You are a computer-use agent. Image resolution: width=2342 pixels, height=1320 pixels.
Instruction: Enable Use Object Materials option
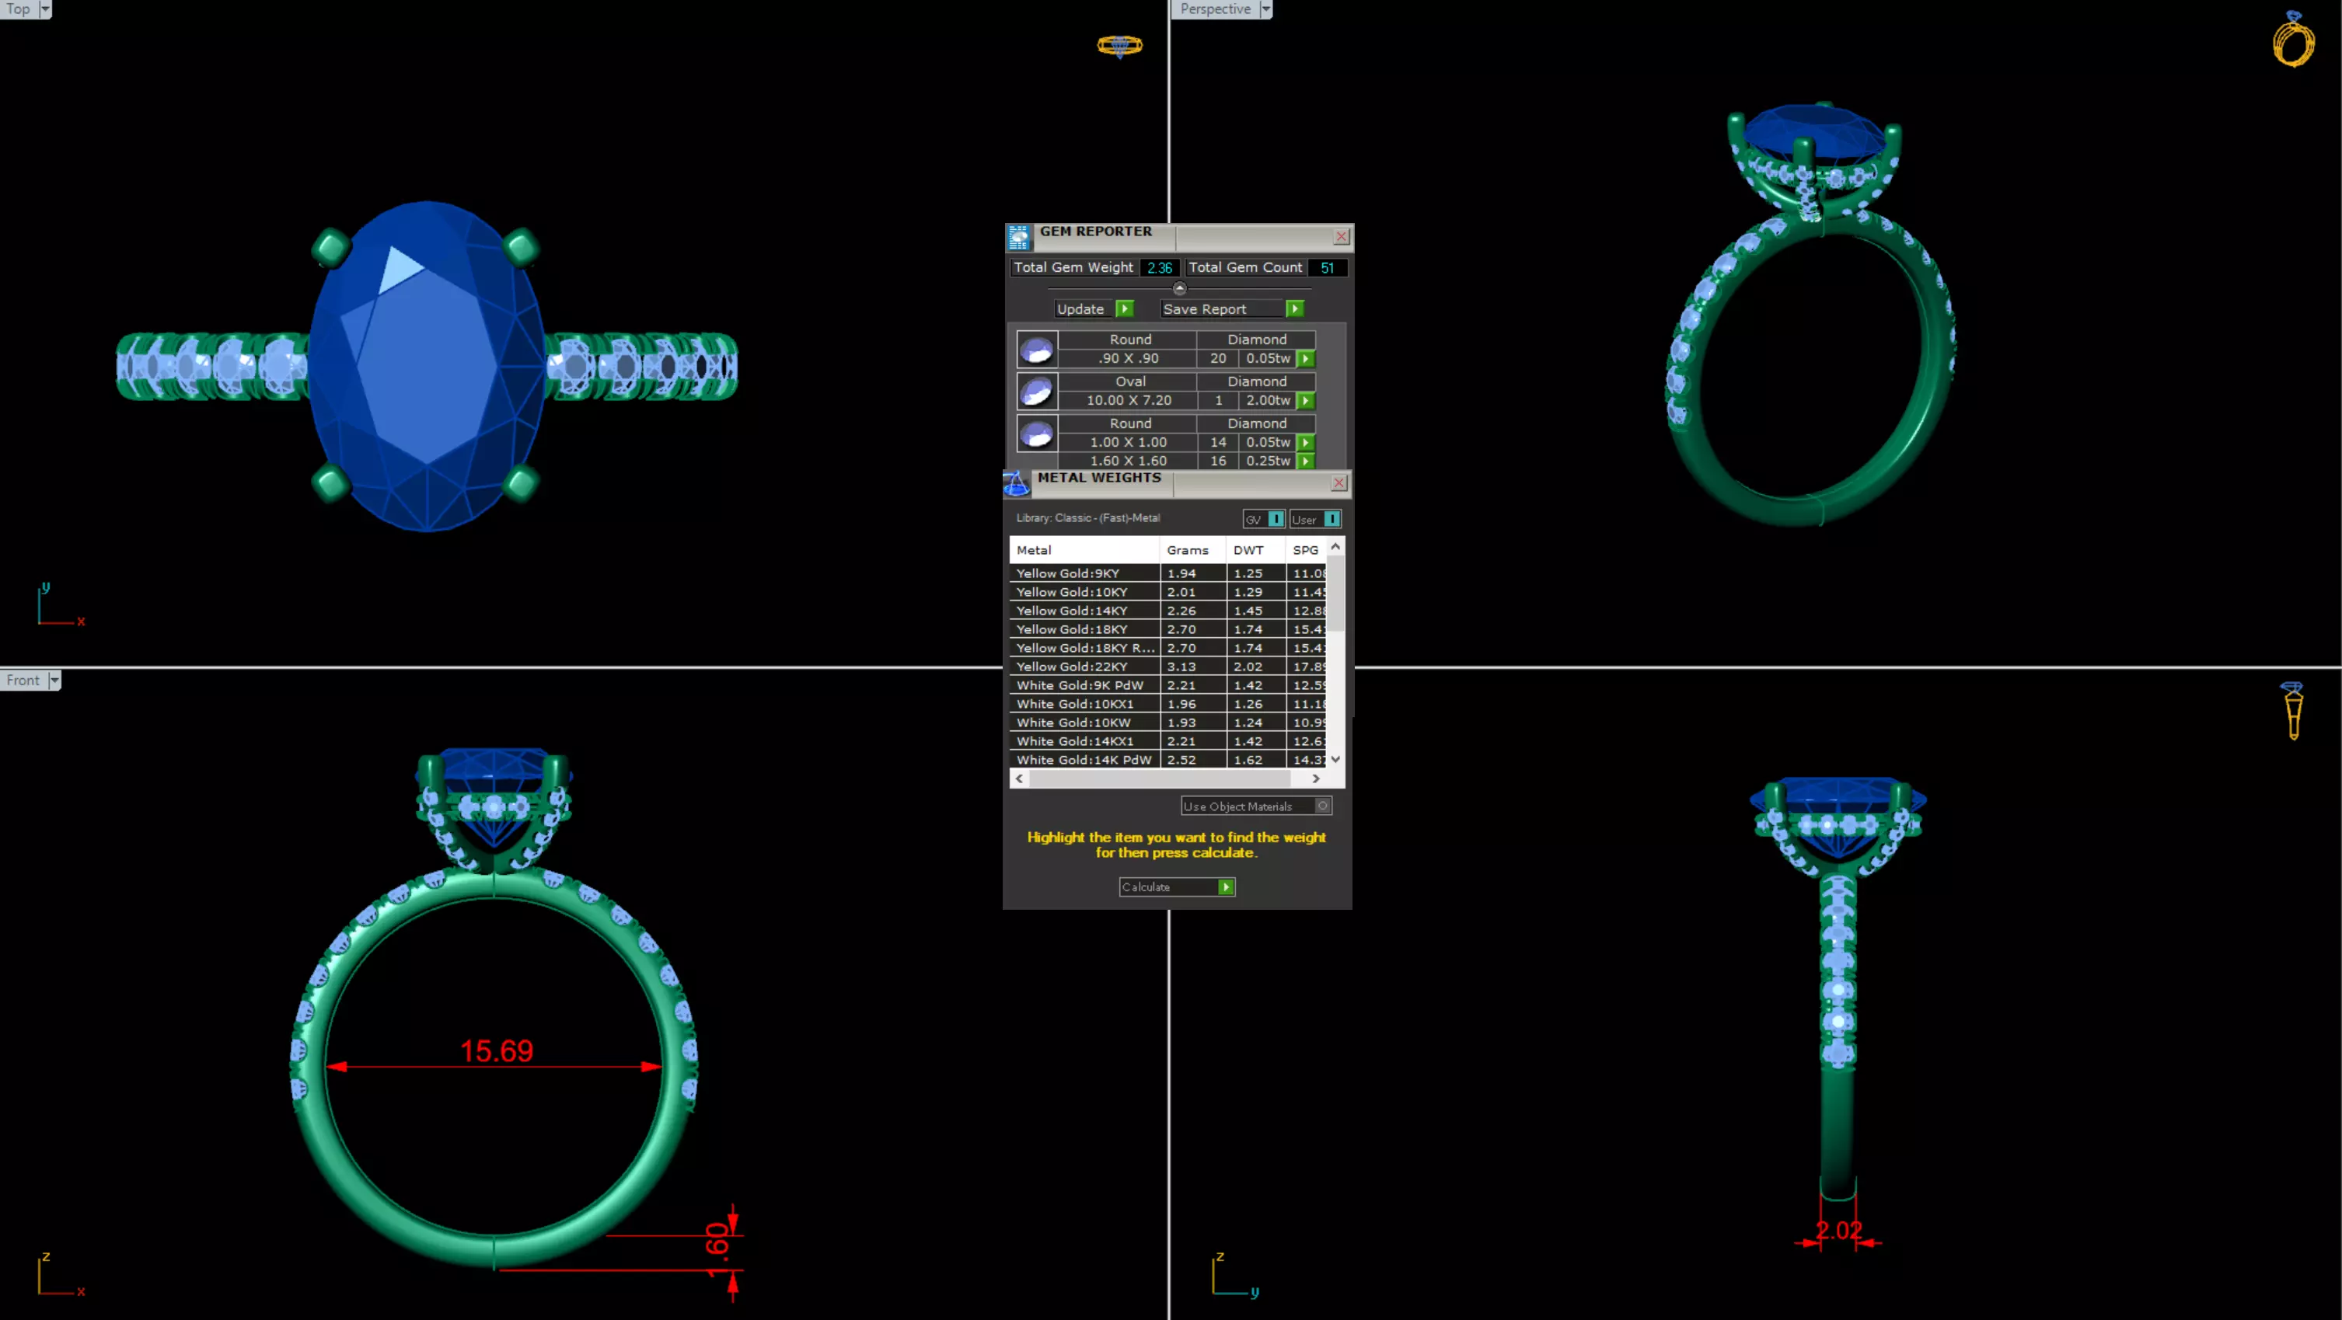(x=1323, y=806)
